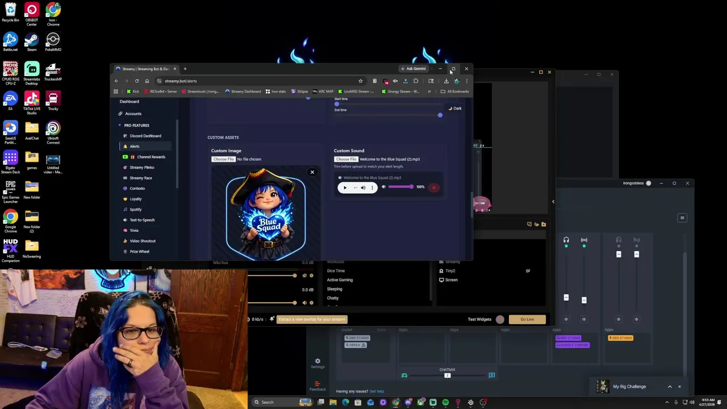Image resolution: width=727 pixels, height=409 pixels.
Task: Toggle headphones monitor icon in mixer
Action: tap(566, 240)
